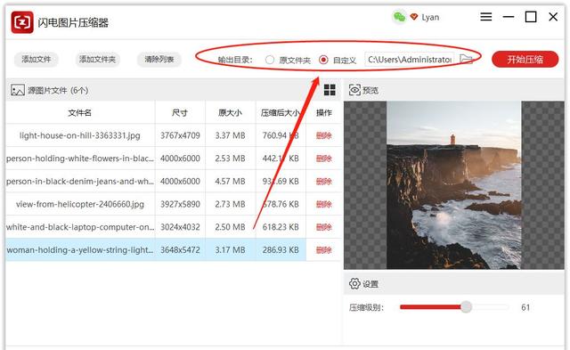Delete light-house-on-hill-3363331.jpg row

pyautogui.click(x=323, y=135)
